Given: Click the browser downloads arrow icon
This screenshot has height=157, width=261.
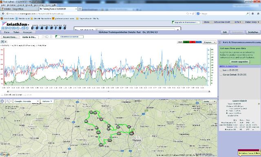Looking at the screenshot, I should click(x=253, y=13).
